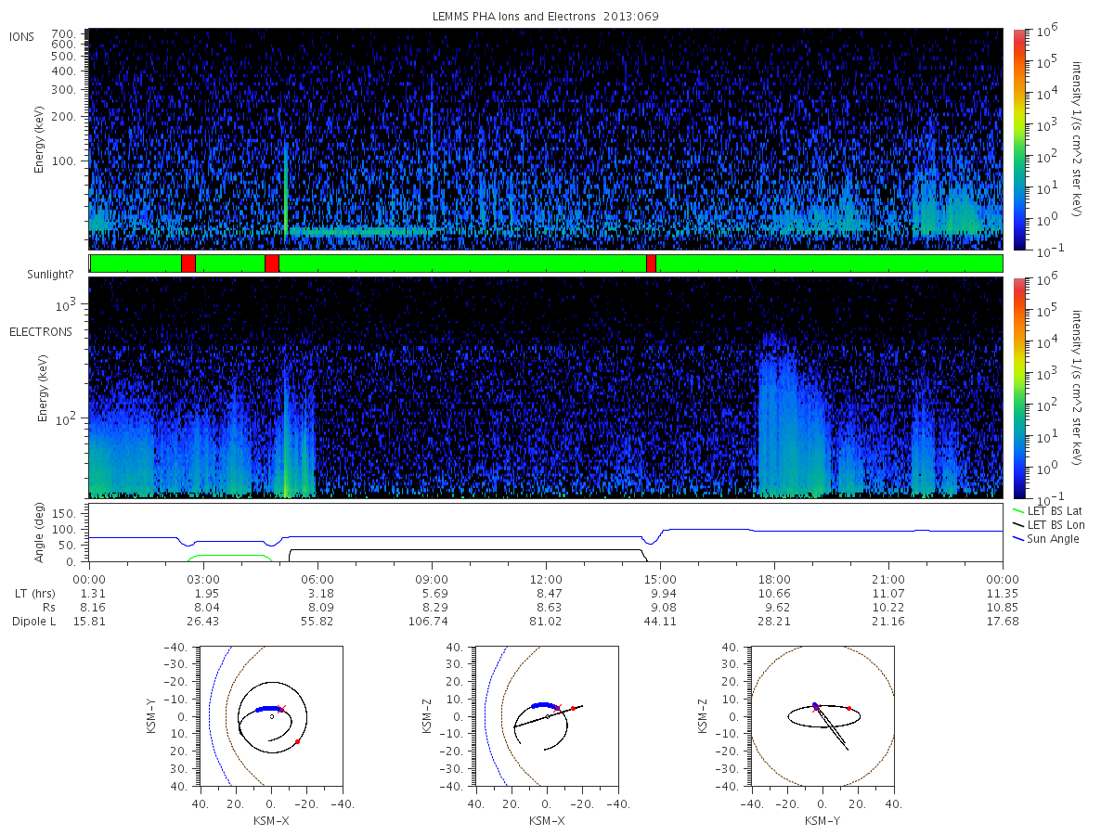Image resolution: width=1114 pixels, height=835 pixels.
Task: Click the Dipole L row label
Action: coord(33,621)
